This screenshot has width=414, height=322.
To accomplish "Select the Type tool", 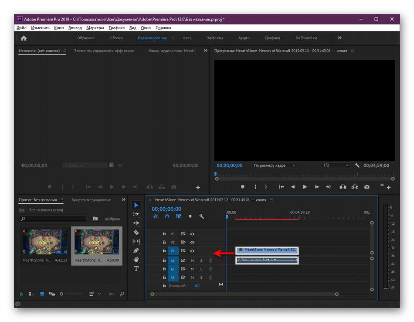I will point(136,269).
